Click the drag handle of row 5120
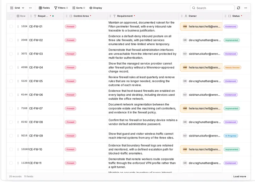 (x=18, y=81)
